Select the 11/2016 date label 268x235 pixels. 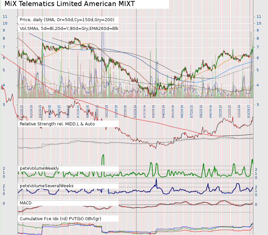tap(230, 111)
